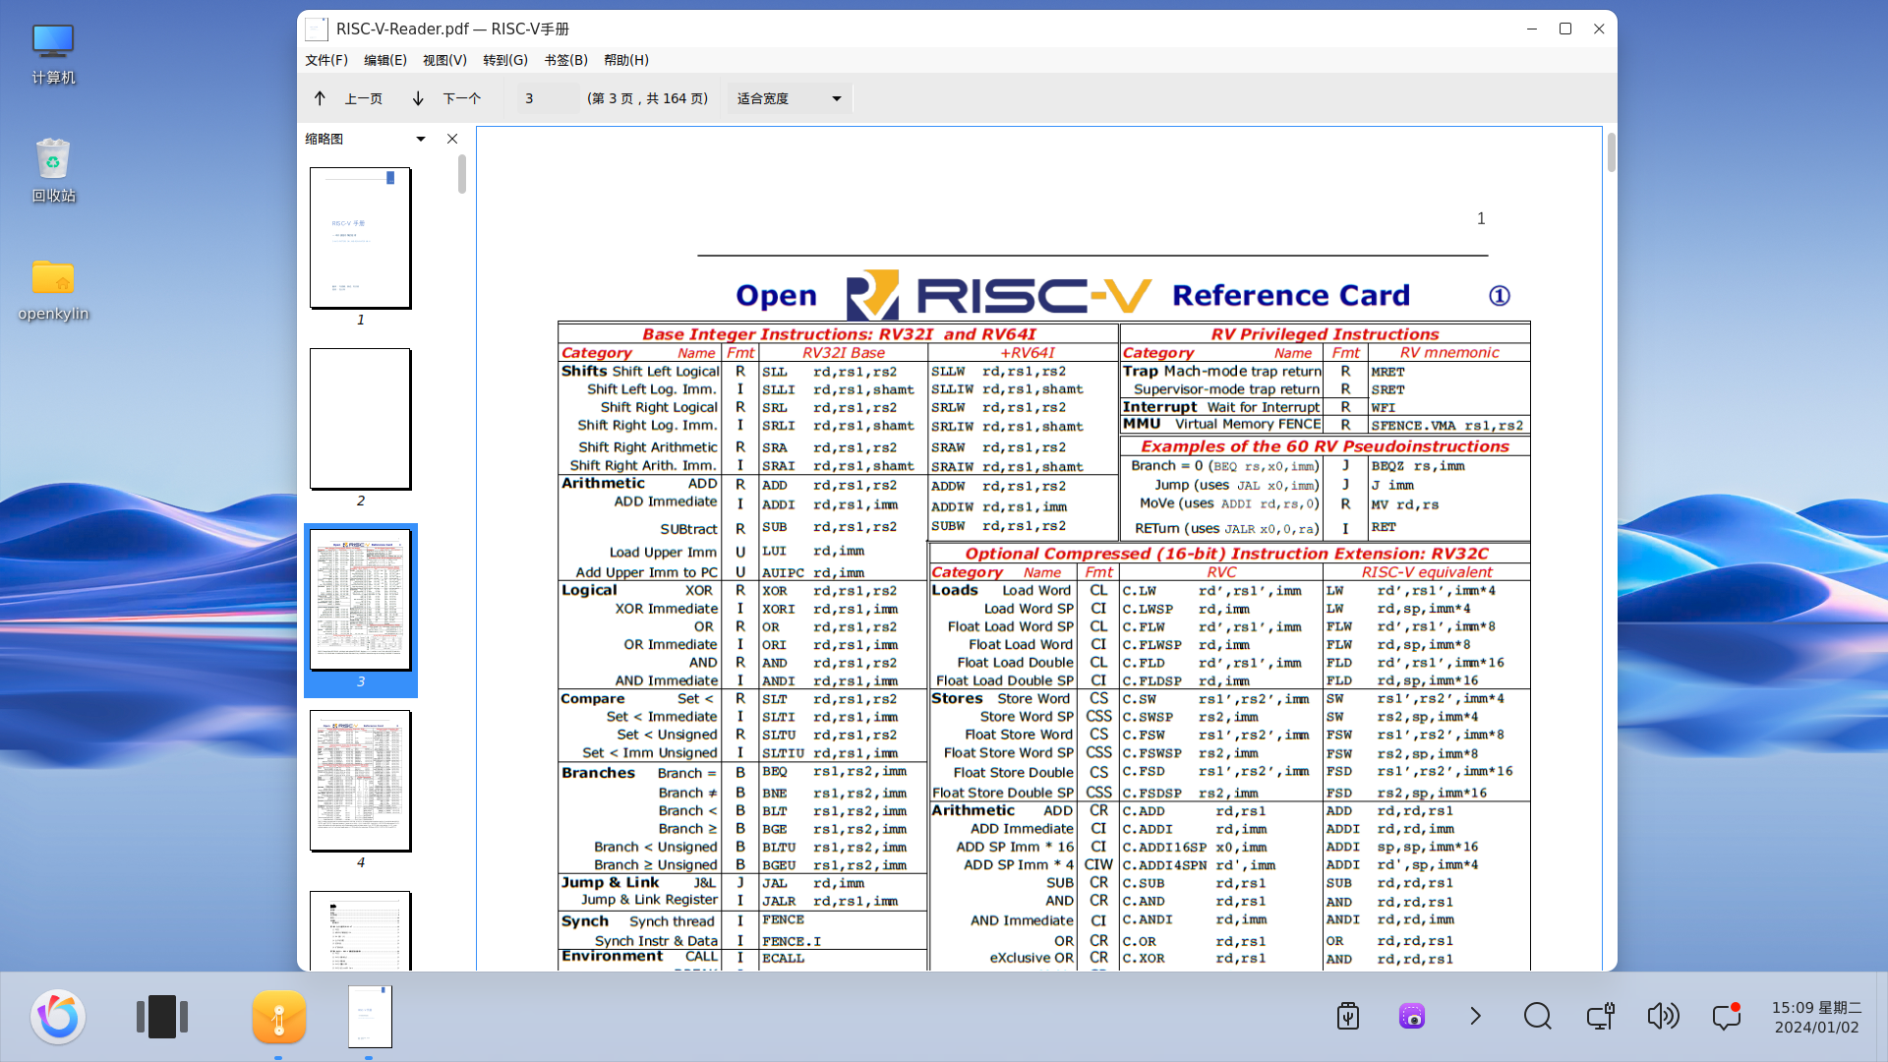The image size is (1888, 1062).
Task: Select page 4 thumbnail
Action: point(360,781)
